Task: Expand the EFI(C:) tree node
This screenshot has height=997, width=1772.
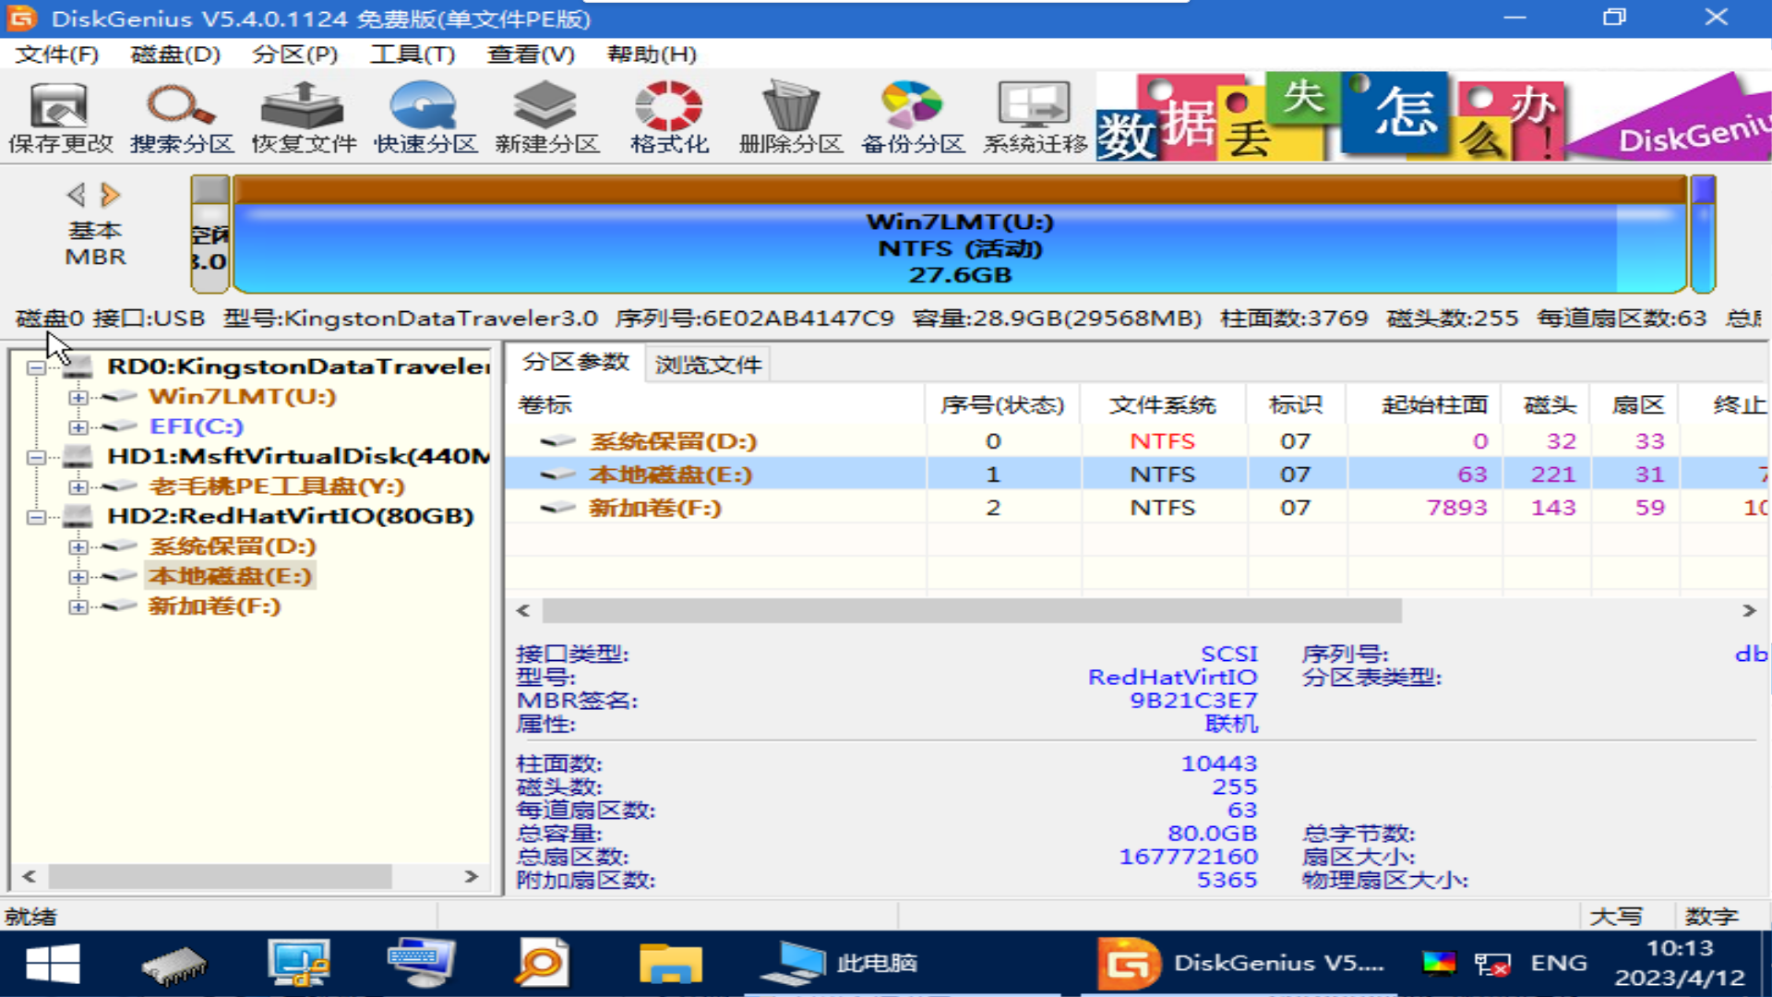Action: click(x=78, y=427)
